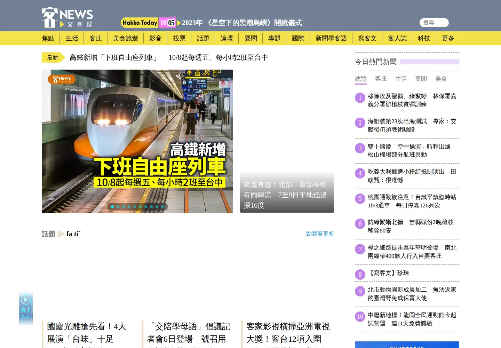Open hot news 1 移除埃及聖䴉、綠鬣蜥

click(412, 100)
